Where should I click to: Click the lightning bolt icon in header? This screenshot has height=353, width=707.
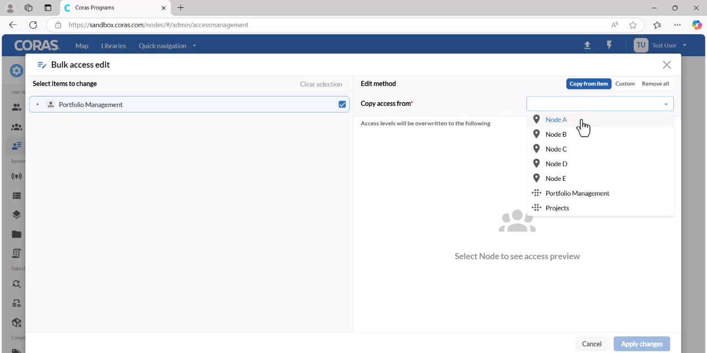(609, 45)
